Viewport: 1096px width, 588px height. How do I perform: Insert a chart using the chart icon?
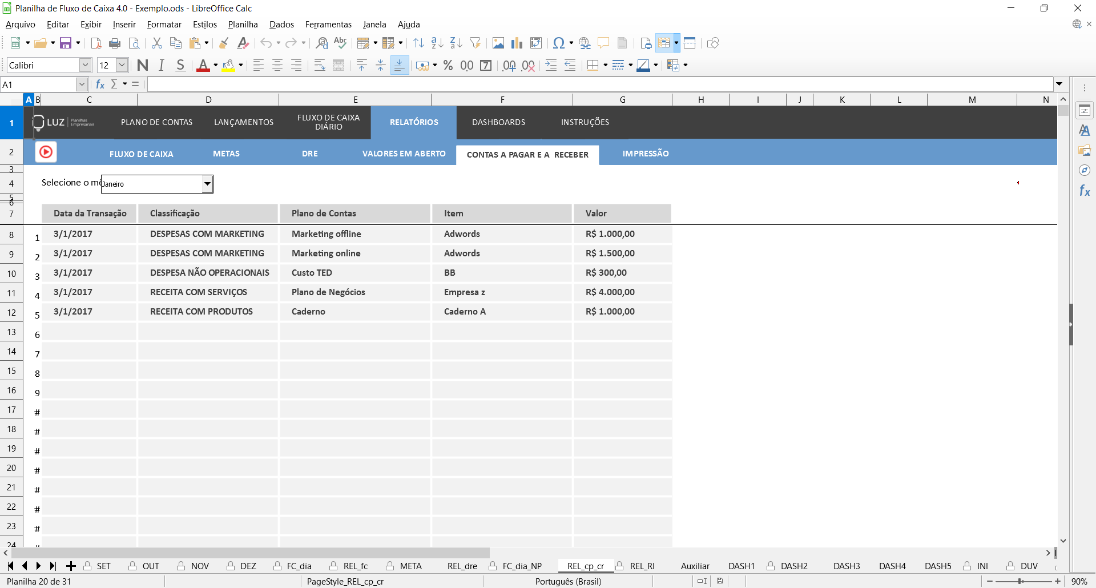[x=517, y=43]
